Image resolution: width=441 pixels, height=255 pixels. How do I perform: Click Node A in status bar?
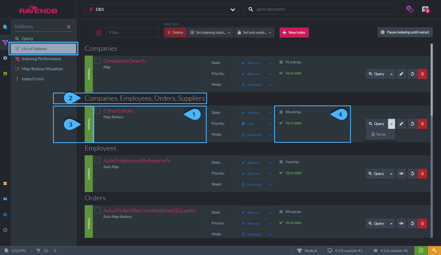307,251
